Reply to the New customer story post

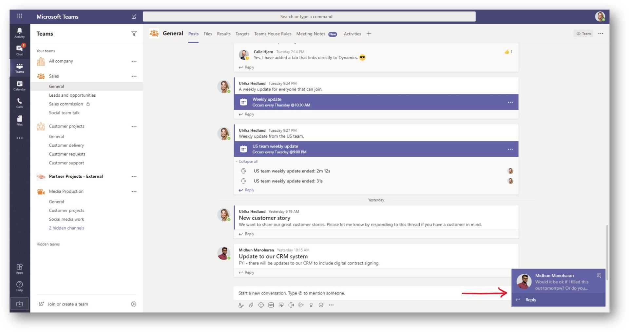246,234
